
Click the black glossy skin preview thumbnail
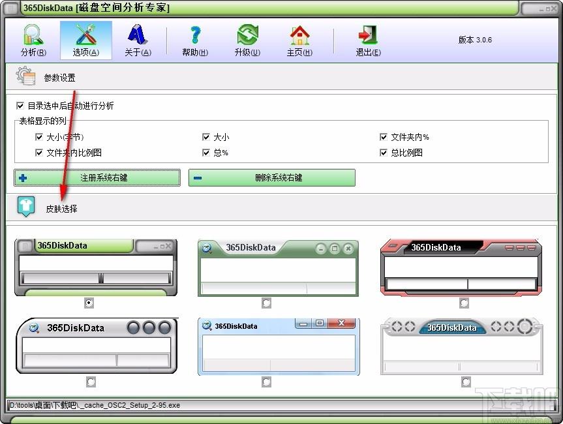tap(97, 346)
